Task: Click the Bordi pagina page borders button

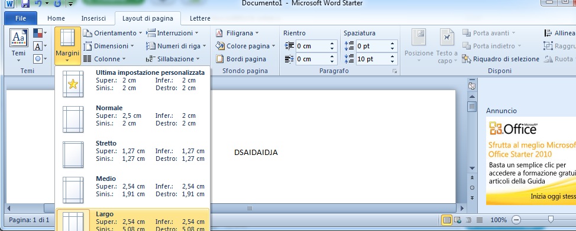Action: [241, 59]
